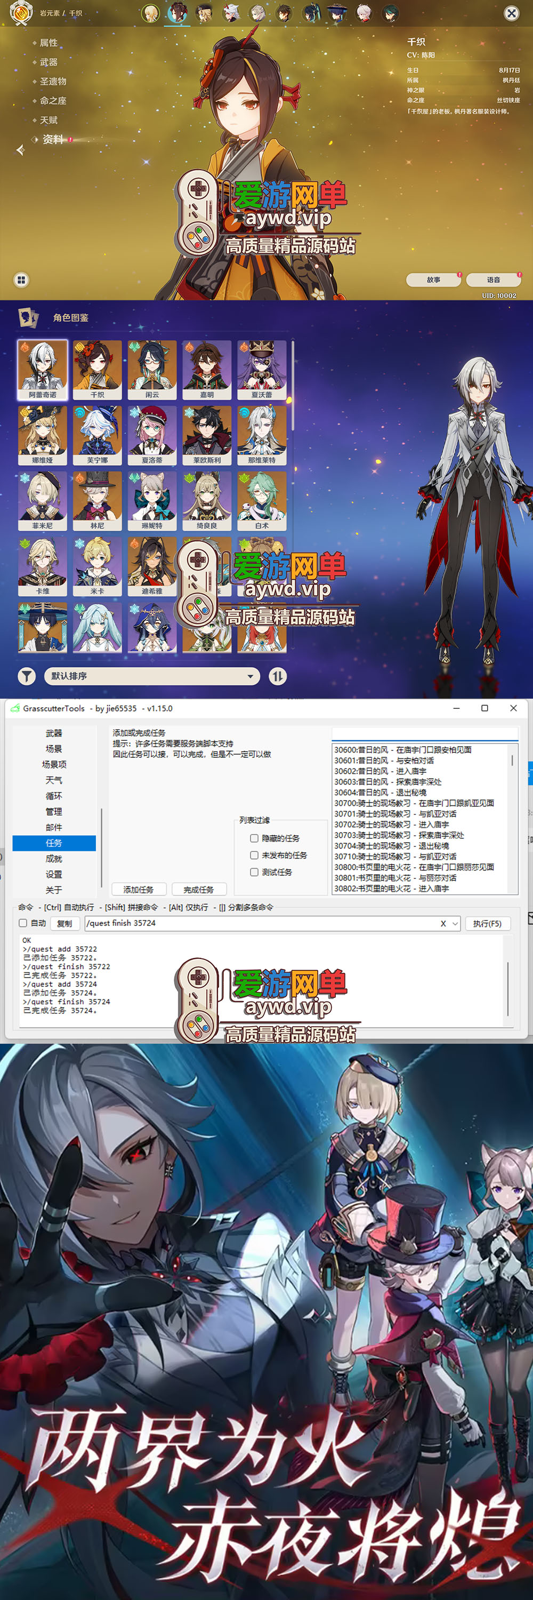Switch to 设置 tab in GrasscutterTools

click(x=54, y=875)
